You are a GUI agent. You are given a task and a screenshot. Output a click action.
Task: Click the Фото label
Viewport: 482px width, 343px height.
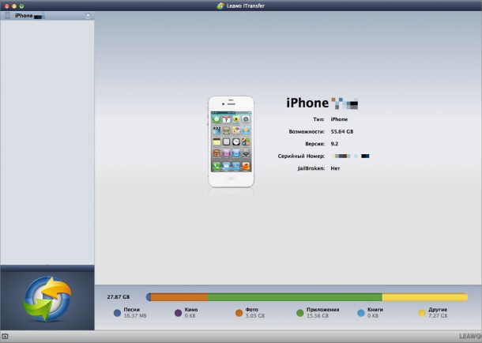click(x=252, y=310)
